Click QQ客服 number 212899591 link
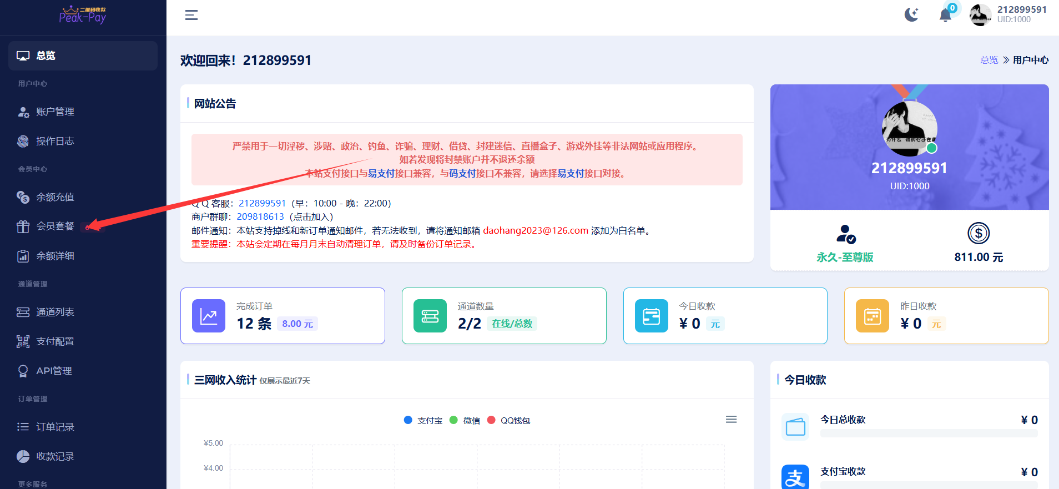The height and width of the screenshot is (489, 1059). point(262,203)
